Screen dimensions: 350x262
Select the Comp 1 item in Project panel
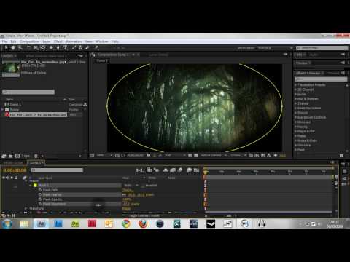pos(16,105)
